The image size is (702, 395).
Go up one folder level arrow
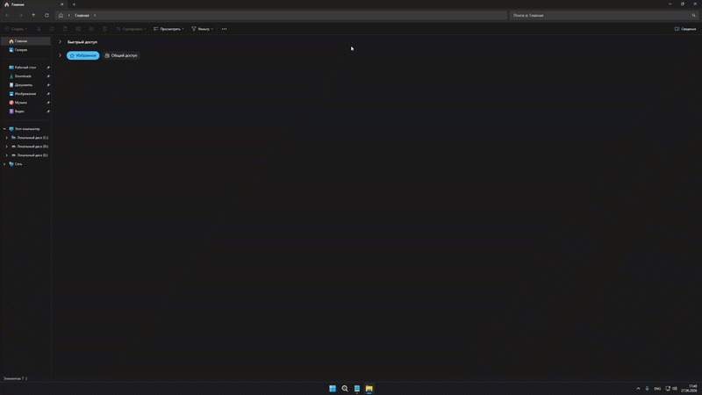33,15
